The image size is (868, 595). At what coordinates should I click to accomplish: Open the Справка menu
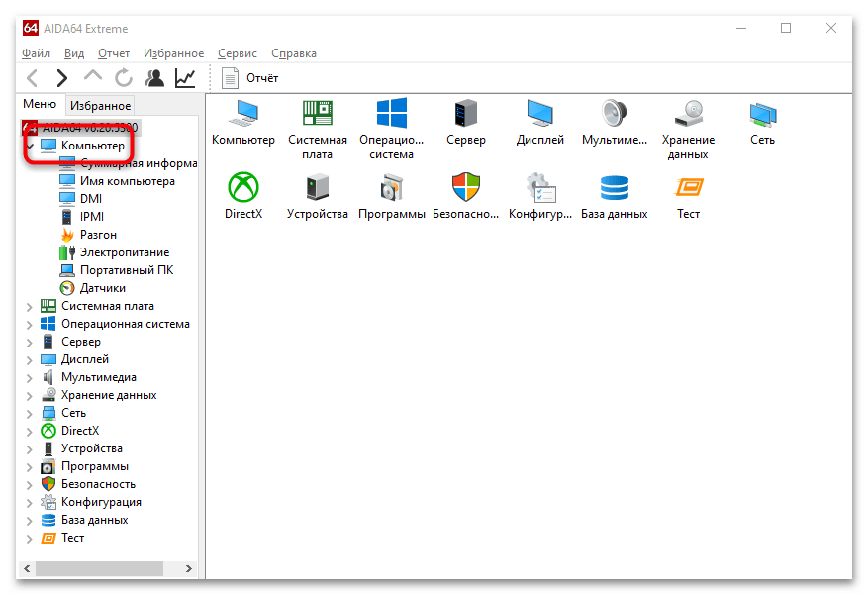pyautogui.click(x=293, y=53)
